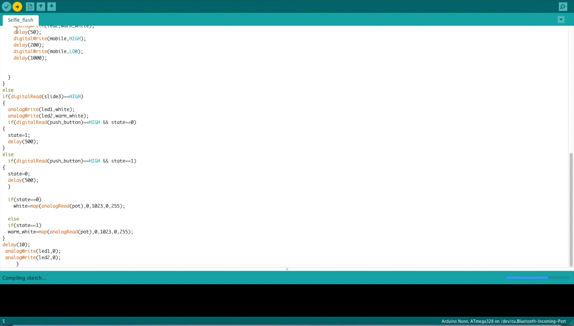
Task: Save sketch using the Save icon
Action: 52,7
